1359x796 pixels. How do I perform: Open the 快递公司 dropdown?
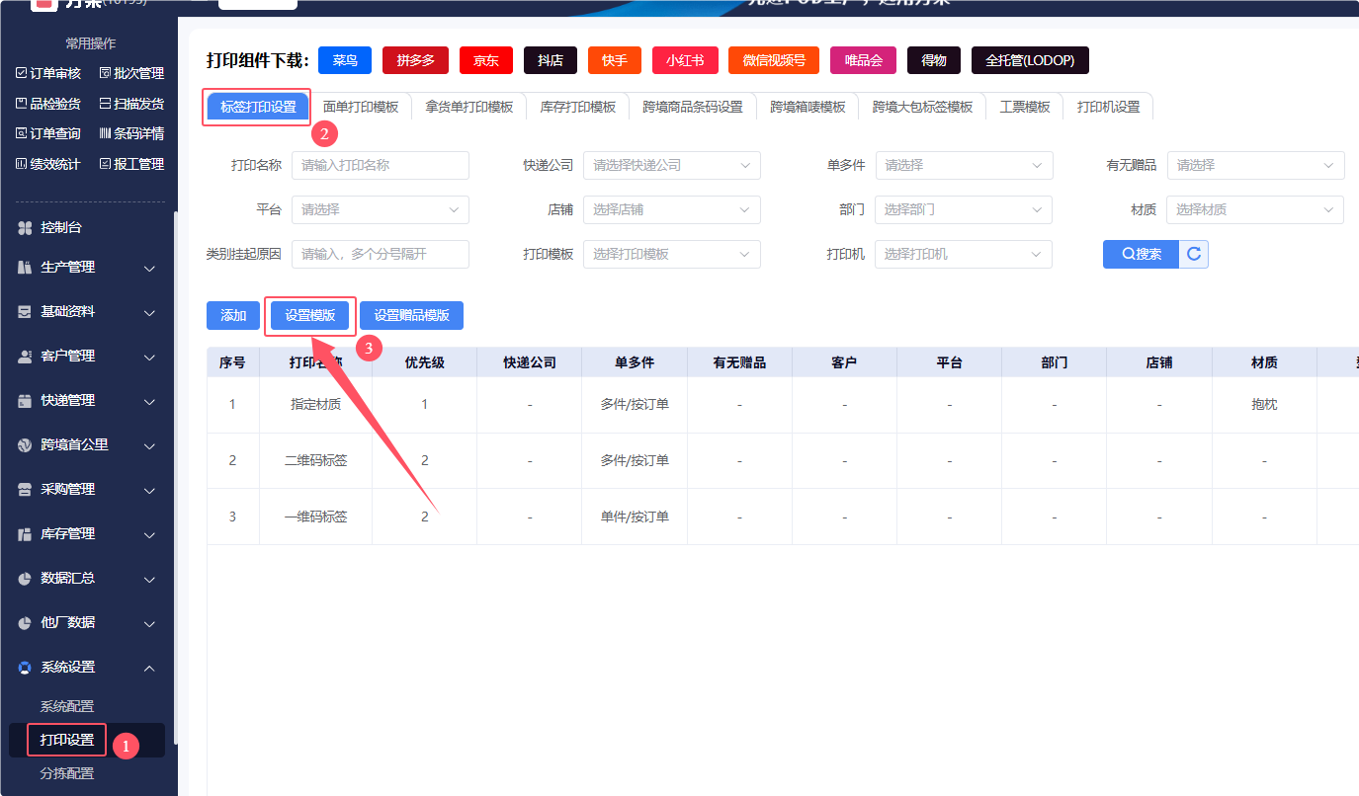click(x=672, y=165)
